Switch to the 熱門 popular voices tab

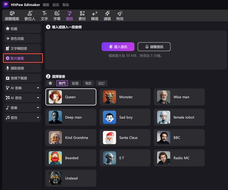(62, 83)
